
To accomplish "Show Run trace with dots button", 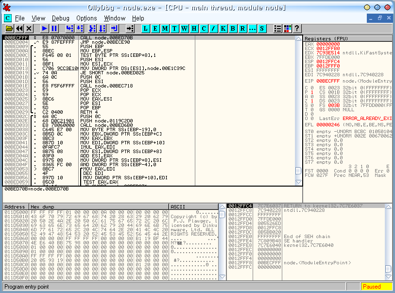I will coord(252,29).
